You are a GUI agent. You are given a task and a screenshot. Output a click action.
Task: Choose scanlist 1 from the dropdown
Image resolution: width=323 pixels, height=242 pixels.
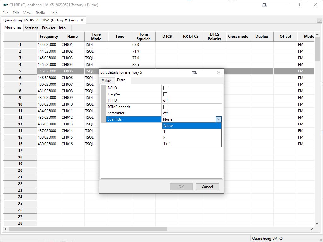(192, 132)
